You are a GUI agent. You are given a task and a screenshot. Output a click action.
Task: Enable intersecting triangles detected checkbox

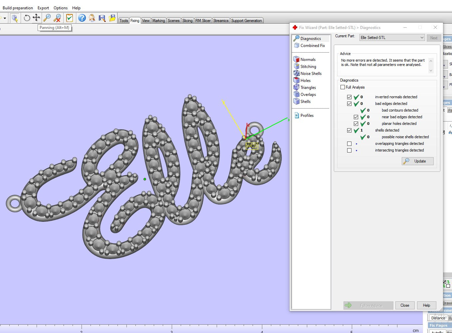349,151
